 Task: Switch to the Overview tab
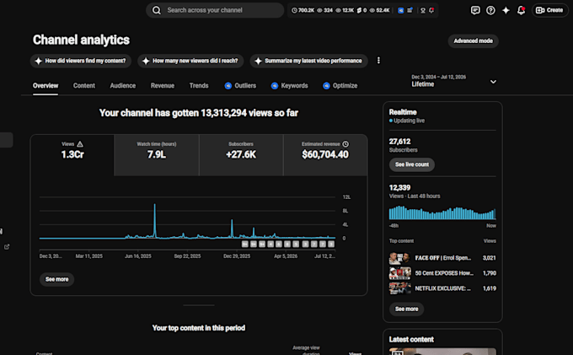pos(46,85)
